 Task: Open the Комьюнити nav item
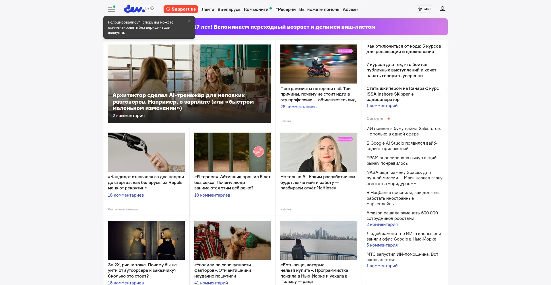[256, 9]
